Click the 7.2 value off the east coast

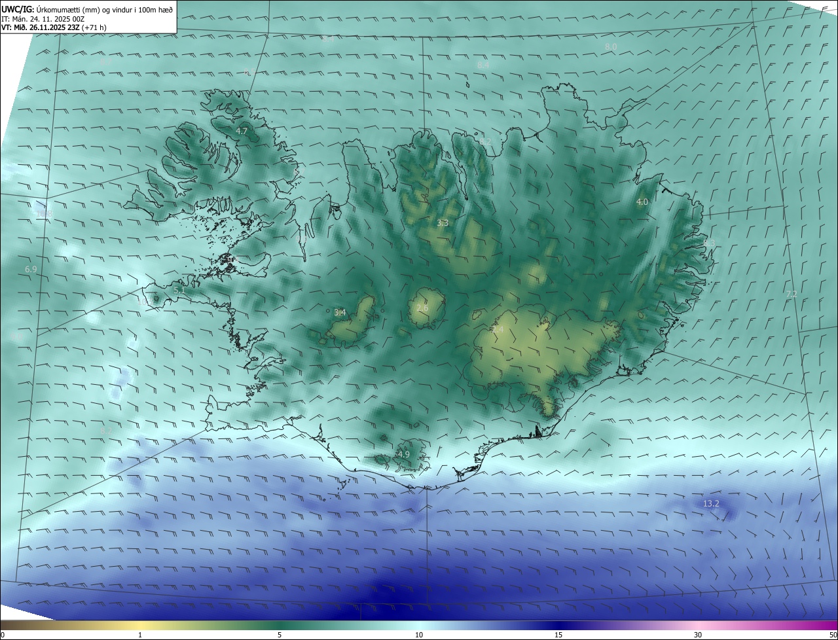(792, 294)
